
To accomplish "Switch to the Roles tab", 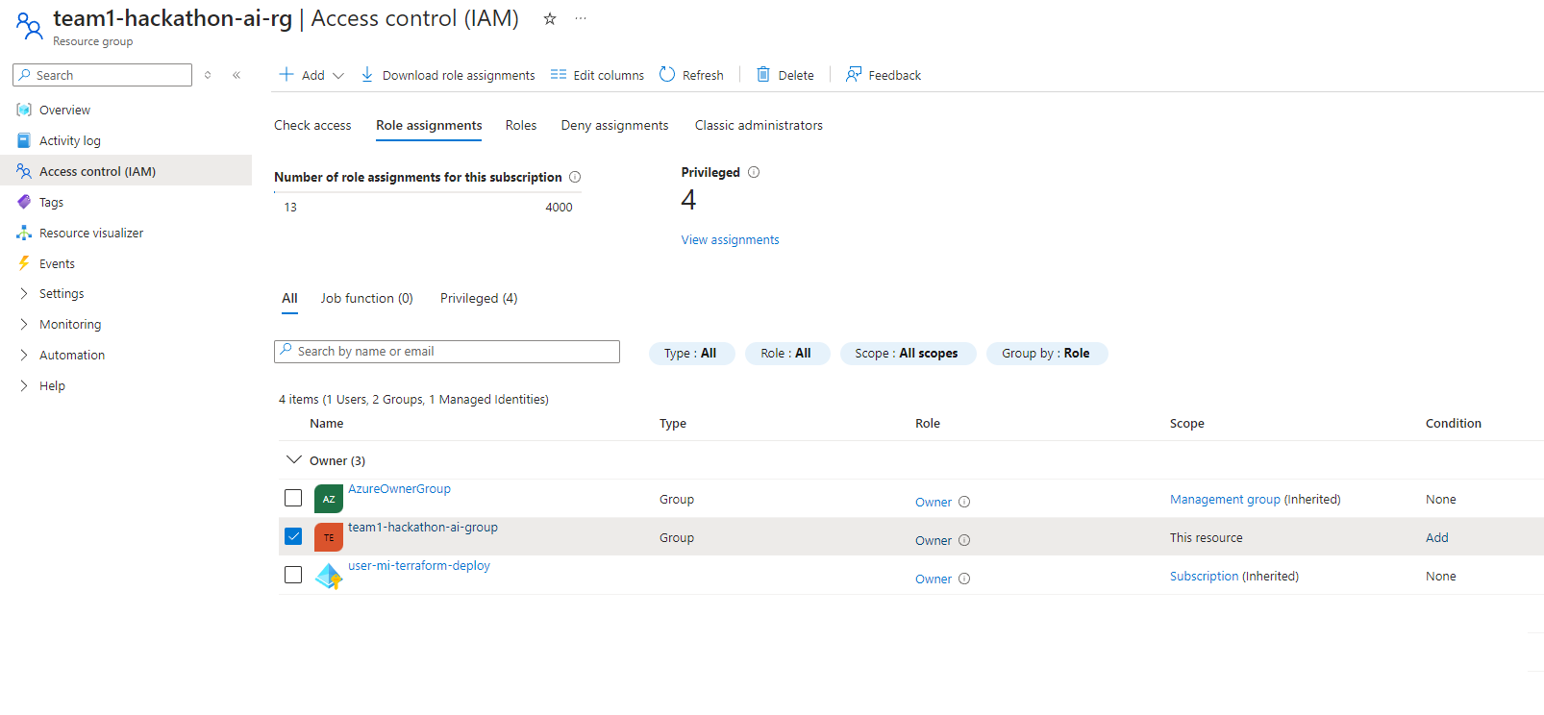I will (x=521, y=125).
